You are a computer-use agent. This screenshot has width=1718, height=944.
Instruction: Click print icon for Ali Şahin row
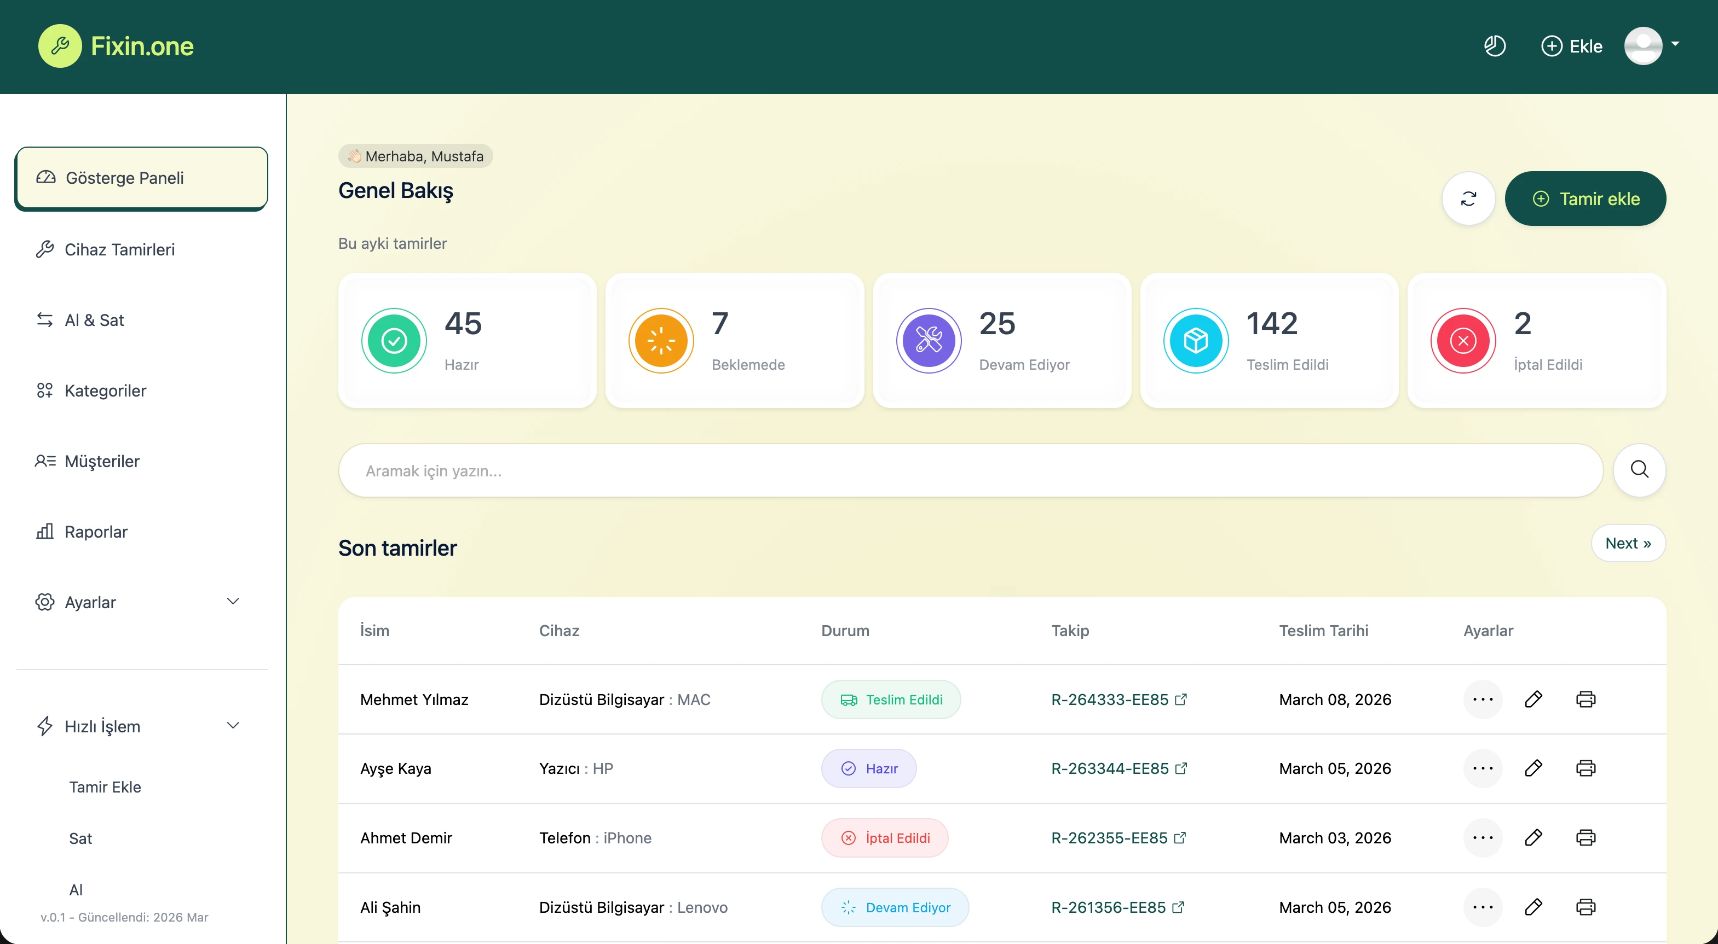tap(1586, 907)
